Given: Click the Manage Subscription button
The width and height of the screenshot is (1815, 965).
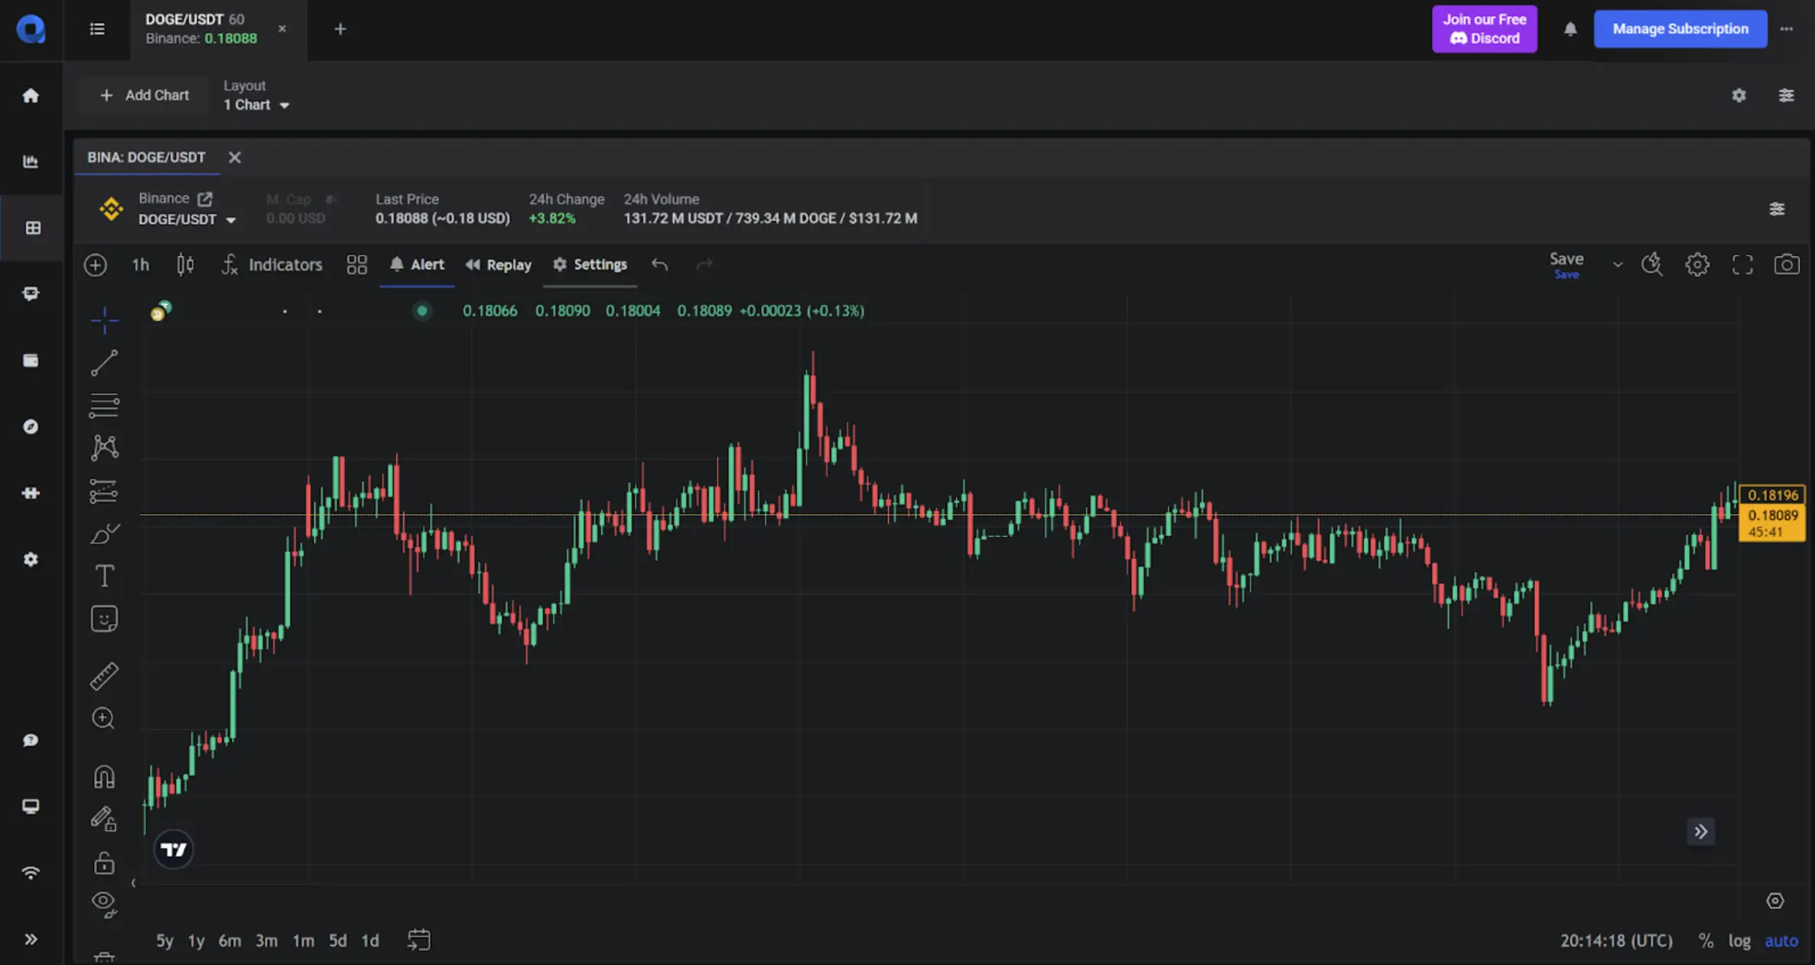Looking at the screenshot, I should (x=1680, y=28).
